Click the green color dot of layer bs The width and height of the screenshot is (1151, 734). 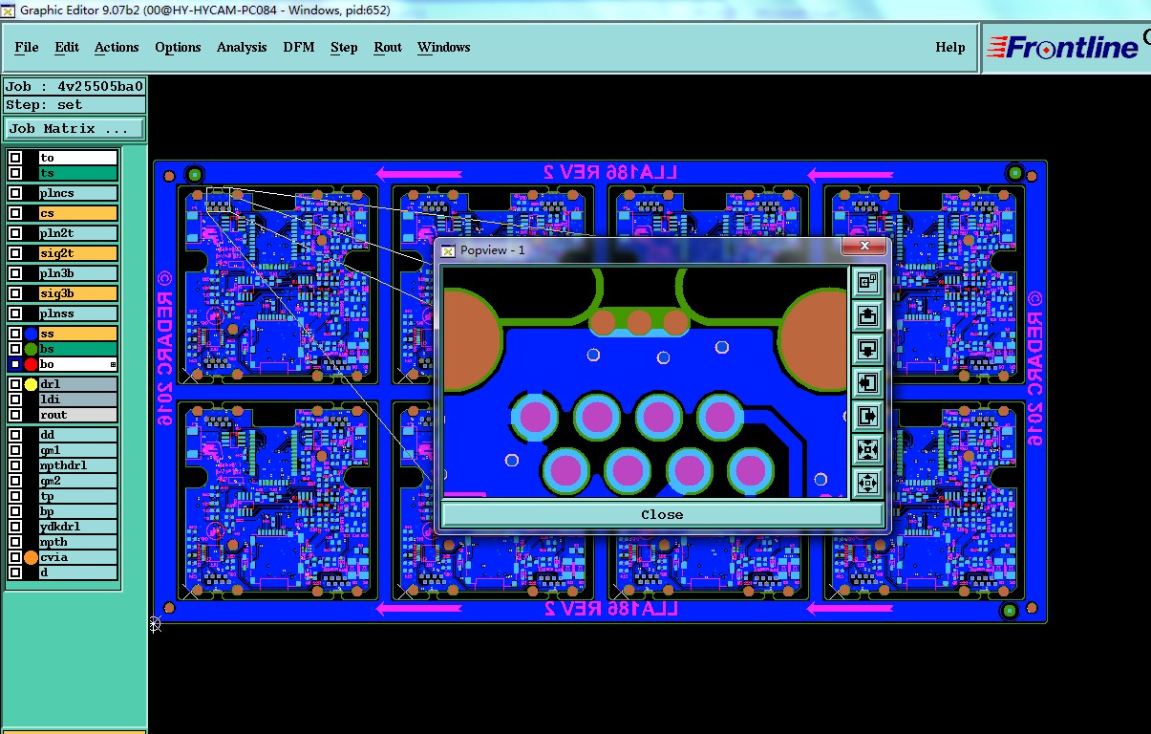coord(31,349)
